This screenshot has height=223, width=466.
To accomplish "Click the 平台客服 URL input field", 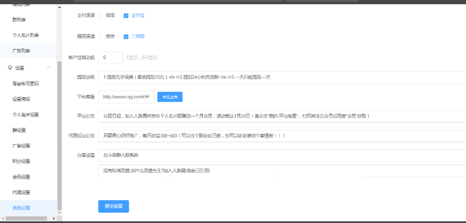I will pos(126,97).
